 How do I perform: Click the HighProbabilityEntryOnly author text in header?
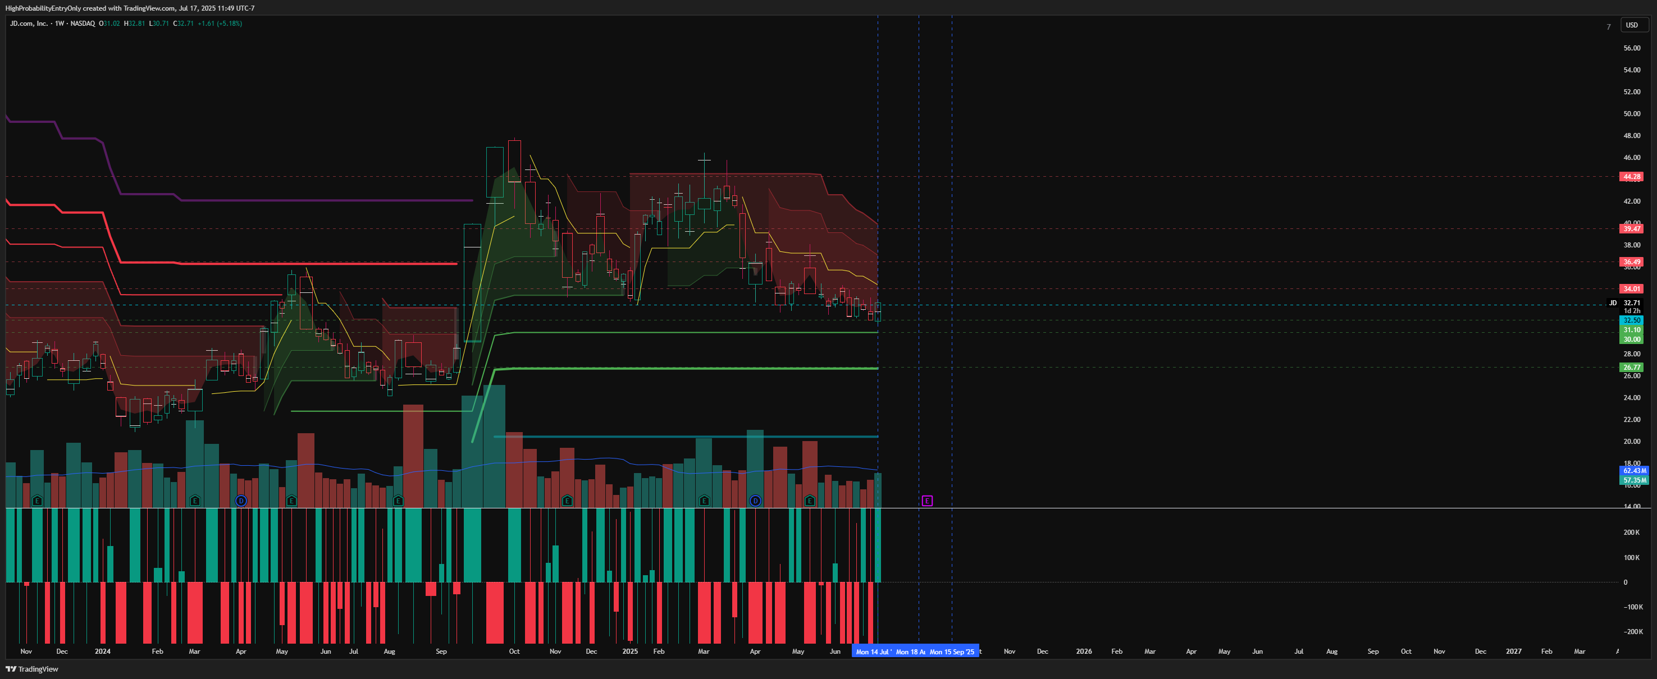tap(43, 8)
